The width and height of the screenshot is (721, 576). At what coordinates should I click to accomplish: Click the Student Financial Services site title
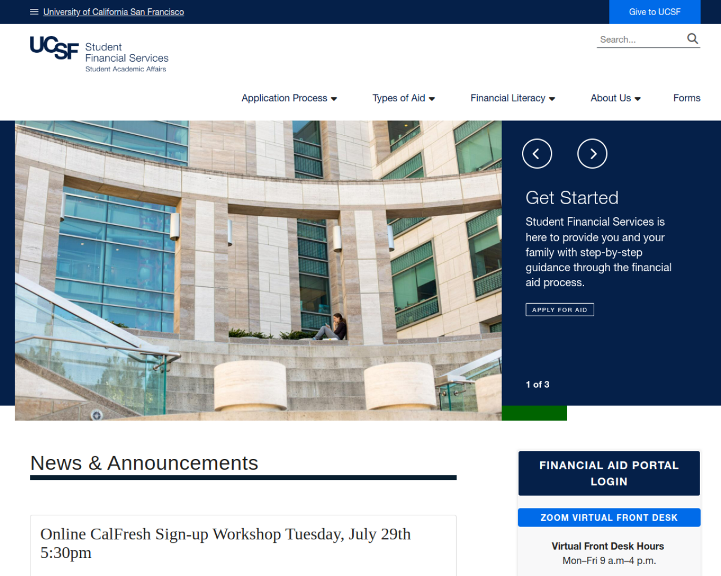tap(127, 53)
